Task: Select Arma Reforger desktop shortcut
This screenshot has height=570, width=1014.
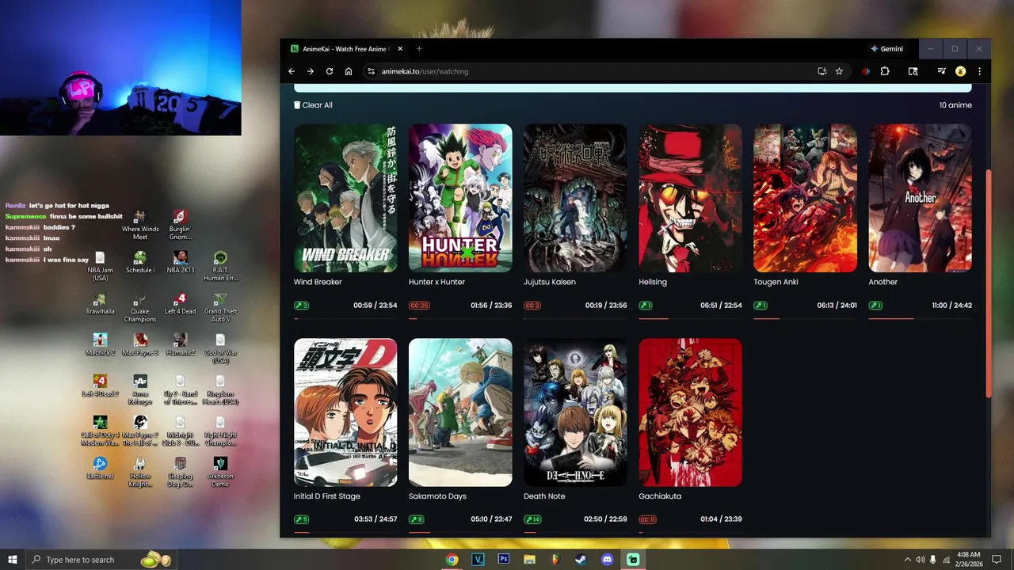Action: pos(140,389)
